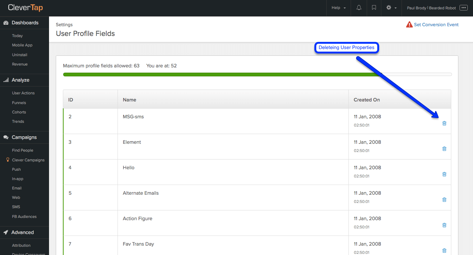Open SMS campaigns
Screen dimensions: 473x255
(16, 207)
